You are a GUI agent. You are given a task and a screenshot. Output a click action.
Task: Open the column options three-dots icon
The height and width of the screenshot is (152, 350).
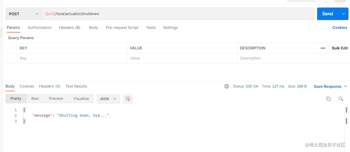[x=323, y=48]
